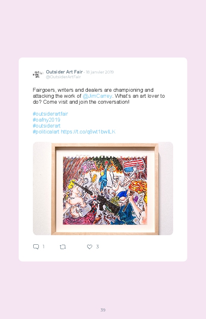Viewport: 206px width, 319px height.
Task: Follow the t.co/q8wt1bwlLK short link
Action: (x=88, y=131)
